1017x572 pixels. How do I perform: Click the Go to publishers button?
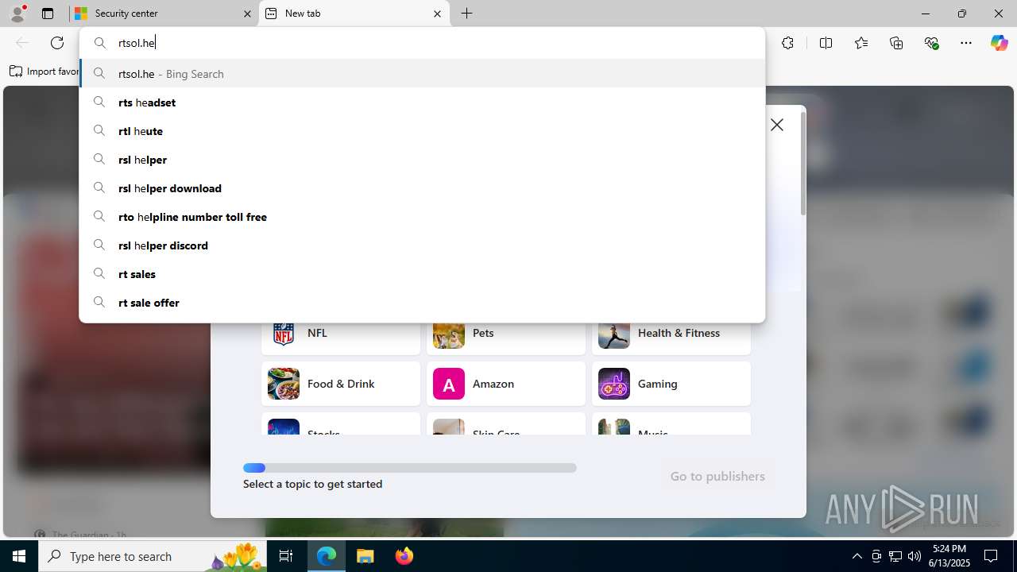(717, 476)
